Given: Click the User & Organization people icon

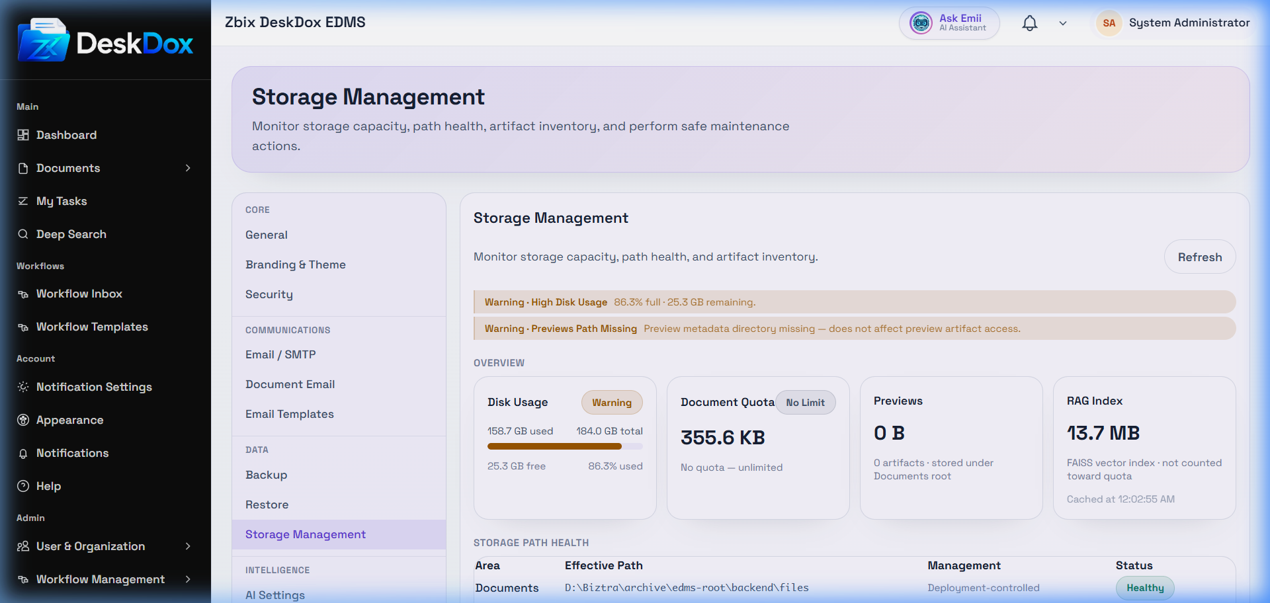Looking at the screenshot, I should click(23, 546).
